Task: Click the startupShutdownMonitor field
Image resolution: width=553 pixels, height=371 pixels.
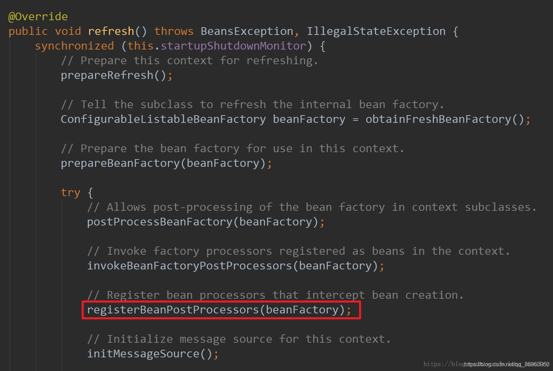Action: click(x=233, y=46)
